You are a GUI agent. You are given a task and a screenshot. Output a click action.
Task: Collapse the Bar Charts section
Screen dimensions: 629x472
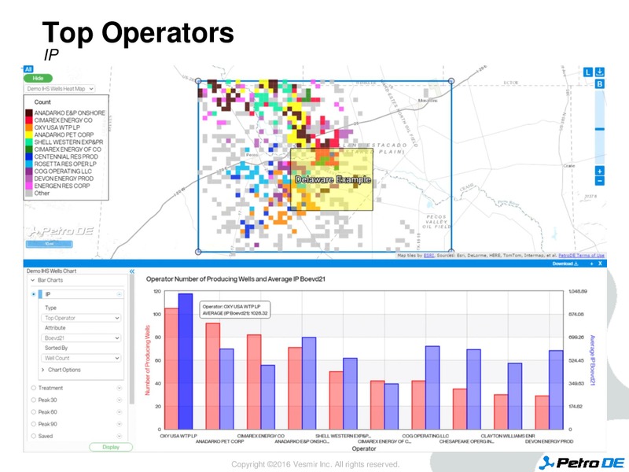[x=33, y=280]
